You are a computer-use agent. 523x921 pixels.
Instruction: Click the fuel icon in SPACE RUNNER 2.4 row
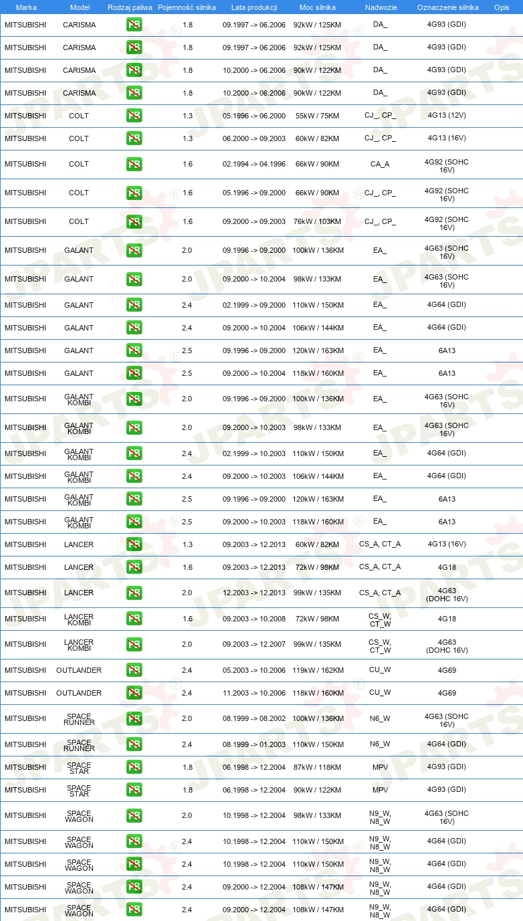(x=134, y=744)
